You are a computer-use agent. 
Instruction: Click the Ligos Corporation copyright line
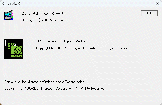[84, 48]
